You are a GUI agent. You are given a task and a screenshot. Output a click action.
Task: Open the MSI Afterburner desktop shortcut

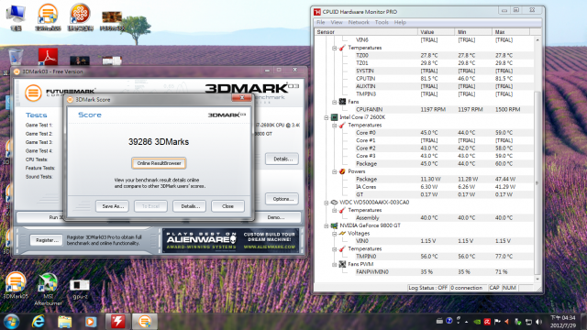48,289
